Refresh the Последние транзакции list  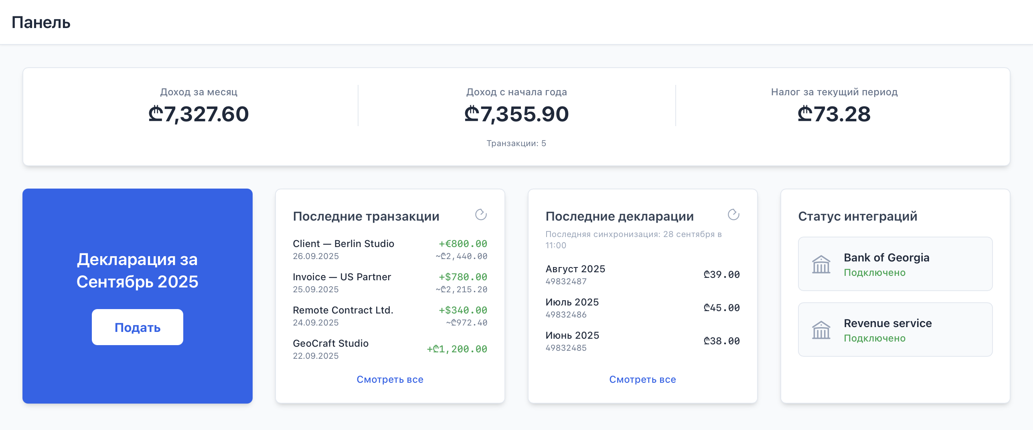click(x=481, y=215)
